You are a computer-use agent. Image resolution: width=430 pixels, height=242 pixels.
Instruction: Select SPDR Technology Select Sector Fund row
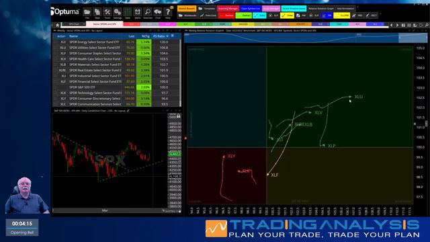click(x=116, y=93)
